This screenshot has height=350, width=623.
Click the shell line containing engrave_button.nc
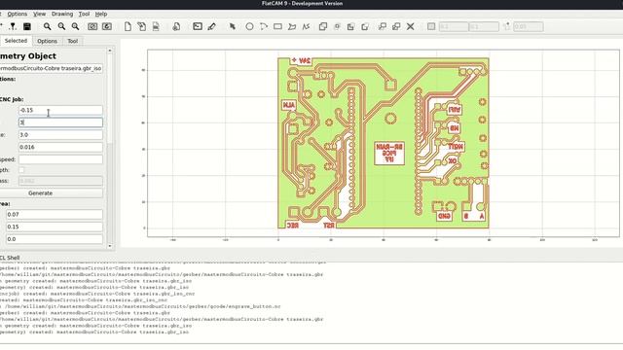[140, 306]
